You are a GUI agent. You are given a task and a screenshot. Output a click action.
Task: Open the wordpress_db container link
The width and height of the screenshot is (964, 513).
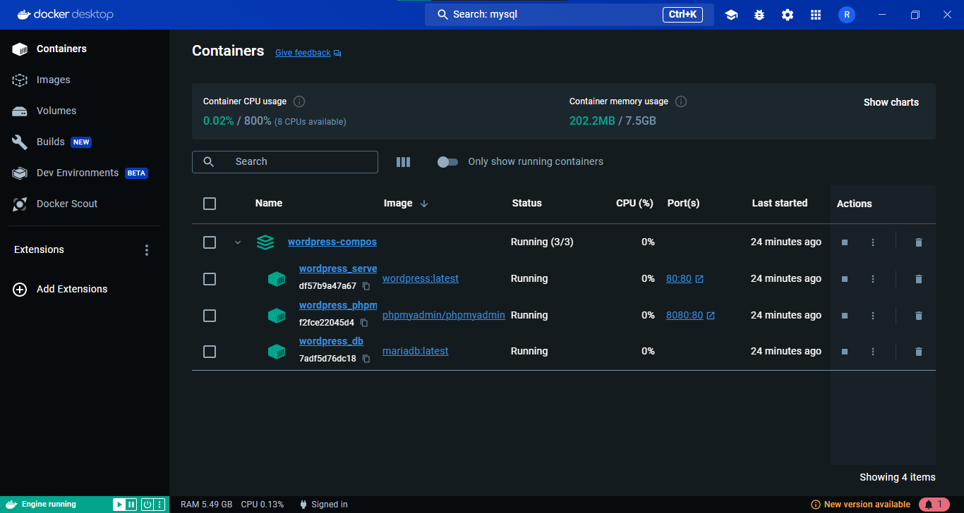[x=331, y=342]
